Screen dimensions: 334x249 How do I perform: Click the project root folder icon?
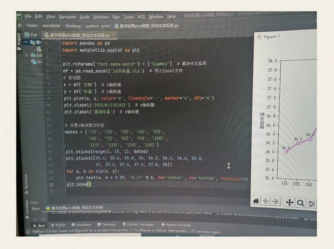(32, 42)
